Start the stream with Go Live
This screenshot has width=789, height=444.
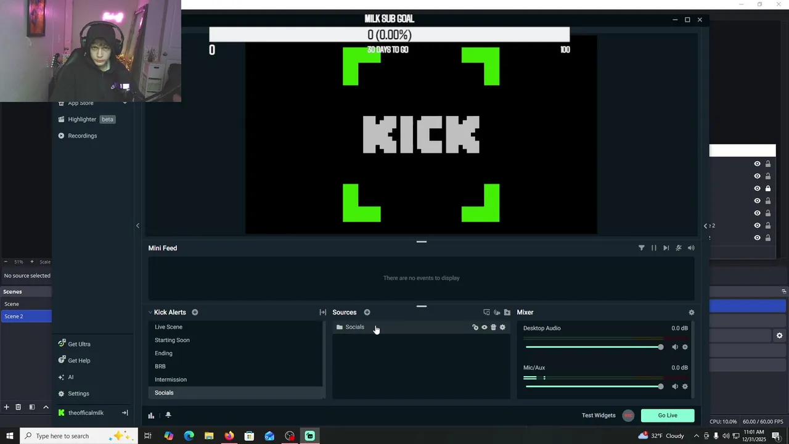tap(668, 416)
